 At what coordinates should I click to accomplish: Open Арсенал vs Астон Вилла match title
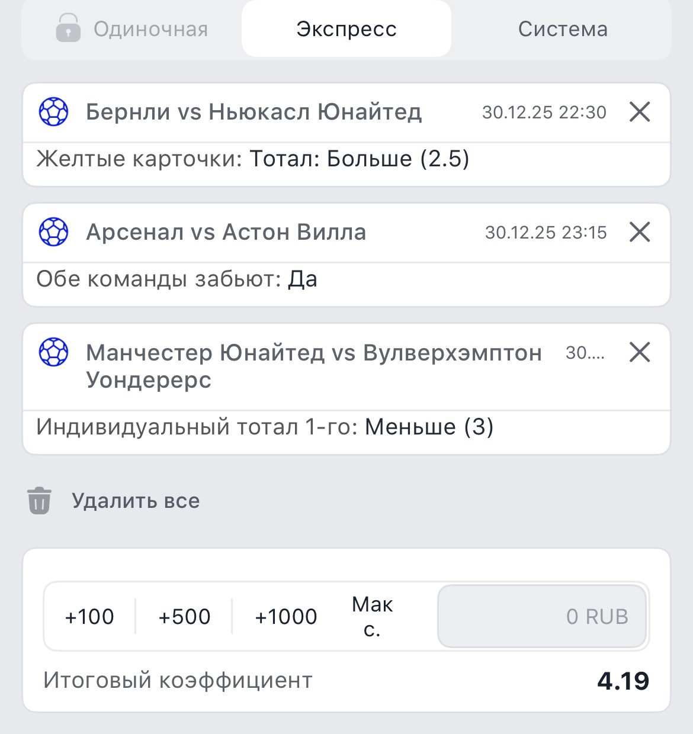[x=226, y=232]
